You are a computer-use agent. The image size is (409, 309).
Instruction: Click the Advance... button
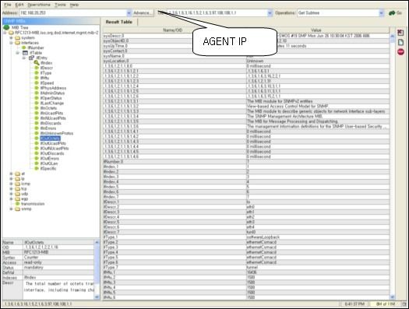pos(143,12)
